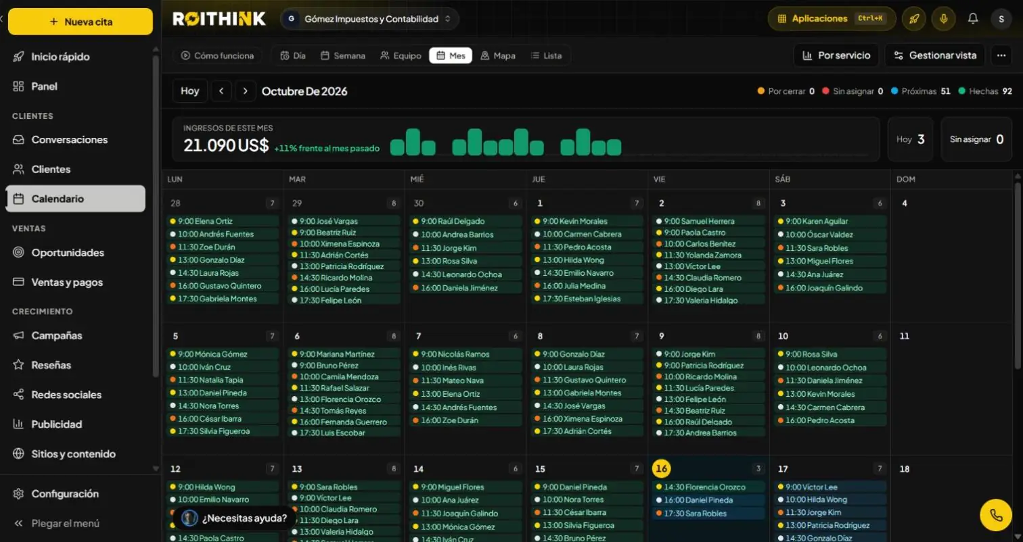Viewport: 1023px width, 542px height.
Task: Open Redes sociales in the sidebar
Action: 66,395
